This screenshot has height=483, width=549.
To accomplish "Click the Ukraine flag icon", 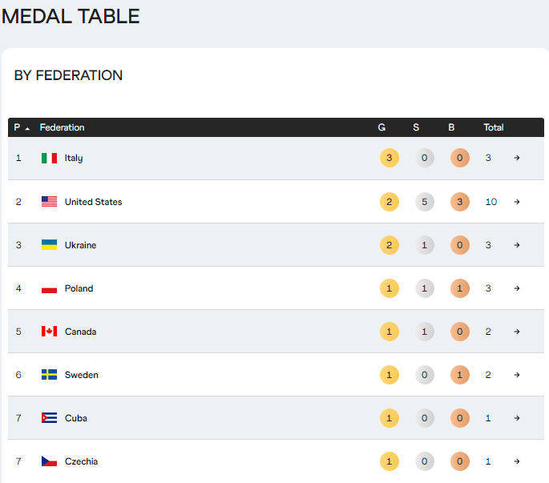I will click(x=49, y=245).
